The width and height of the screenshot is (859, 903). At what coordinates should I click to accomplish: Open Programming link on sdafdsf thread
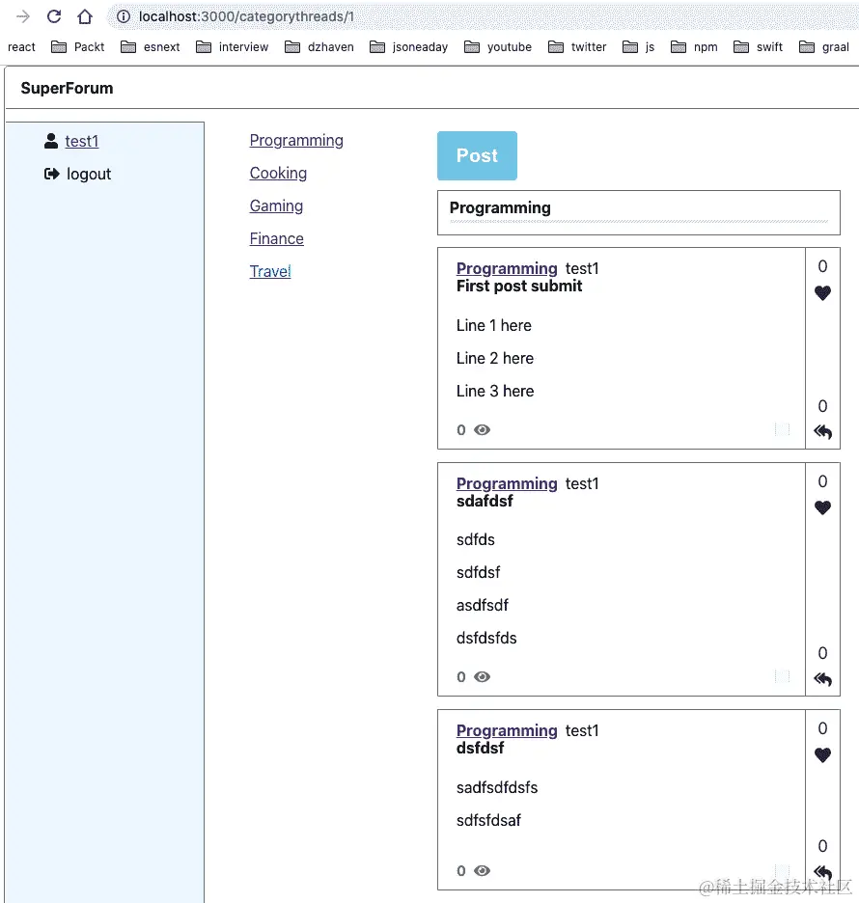click(507, 483)
